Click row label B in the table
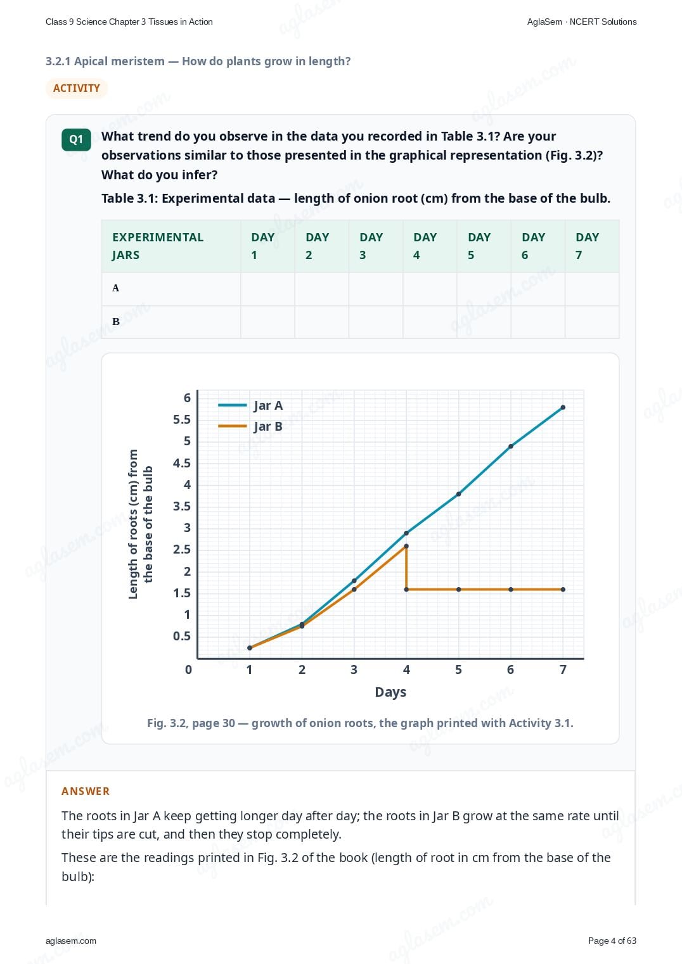Screen dimensions: 682x964 click(116, 322)
